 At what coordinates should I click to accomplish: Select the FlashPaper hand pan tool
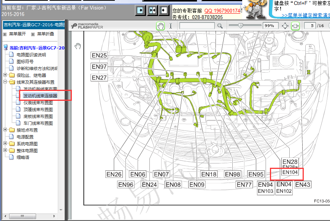160,26
